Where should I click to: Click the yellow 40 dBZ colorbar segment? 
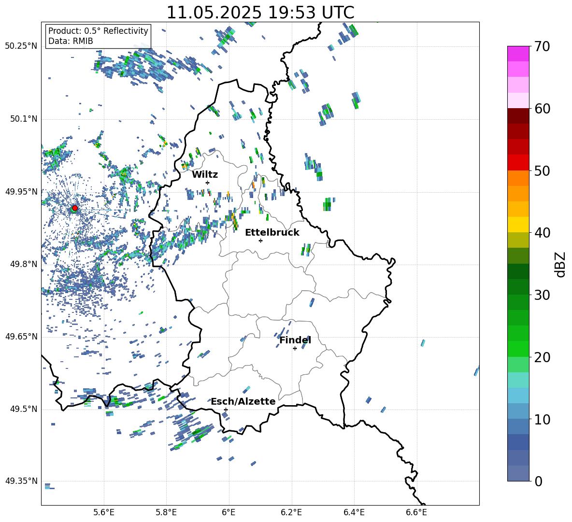tap(518, 225)
